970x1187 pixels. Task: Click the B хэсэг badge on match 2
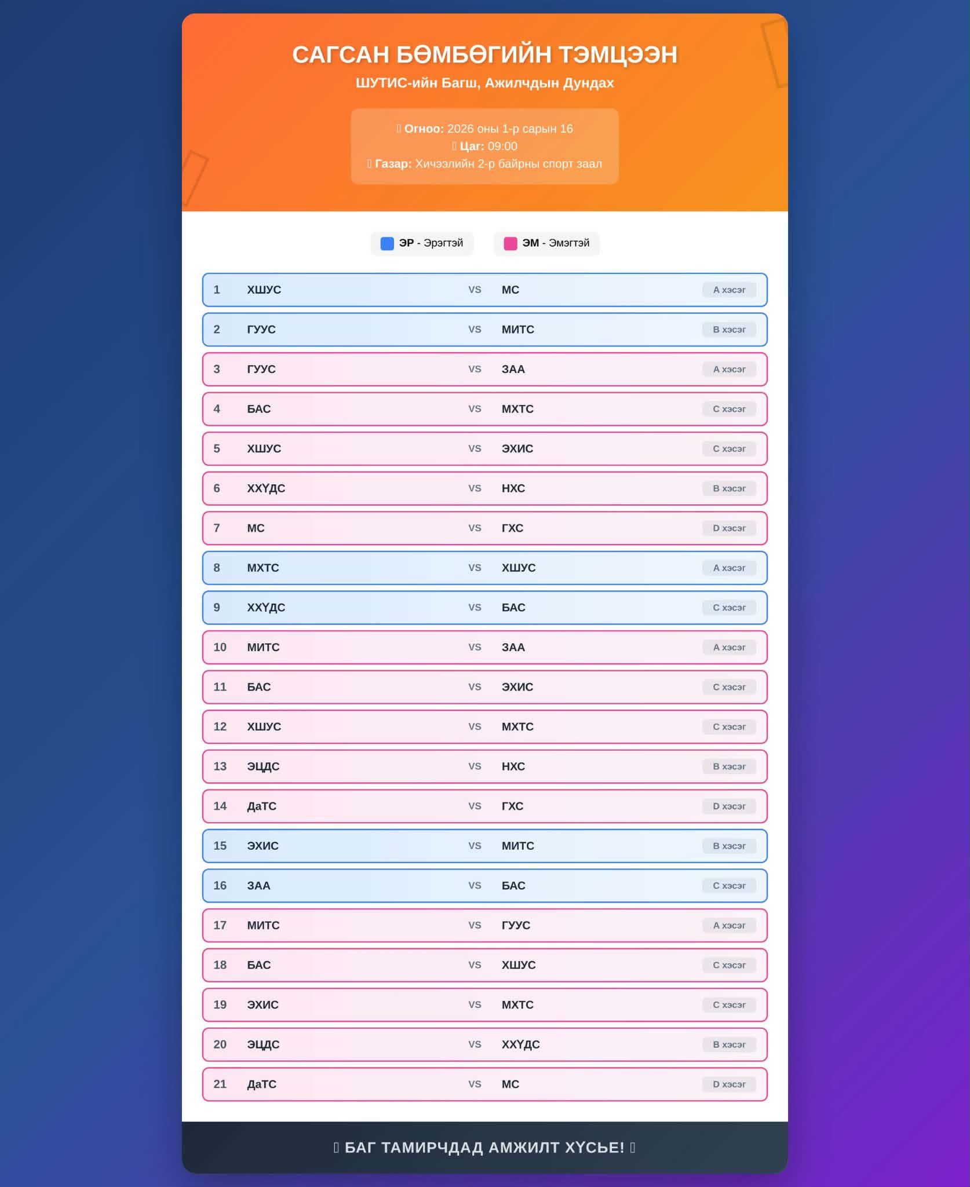(729, 330)
